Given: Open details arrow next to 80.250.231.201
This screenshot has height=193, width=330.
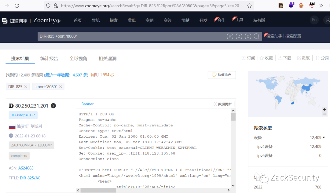Looking at the screenshot, I should tap(53, 106).
